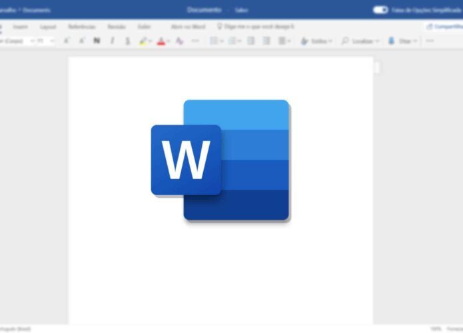The image size is (463, 333).
Task: Apply yellow text highlight color
Action: [143, 41]
